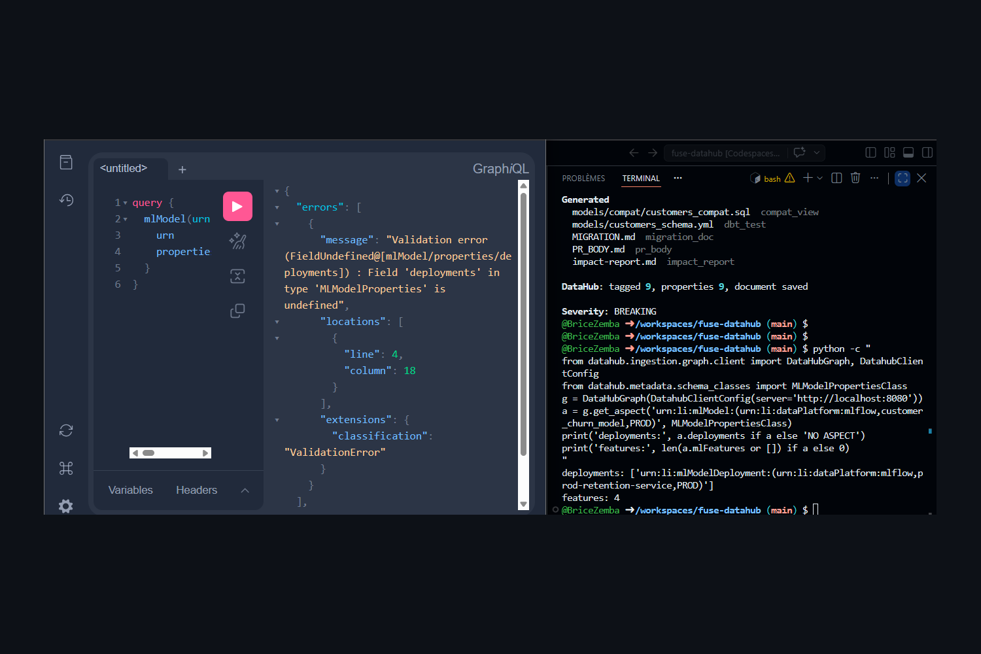Go back using VS Code navigation arrow
The width and height of the screenshot is (981, 654).
tap(634, 152)
